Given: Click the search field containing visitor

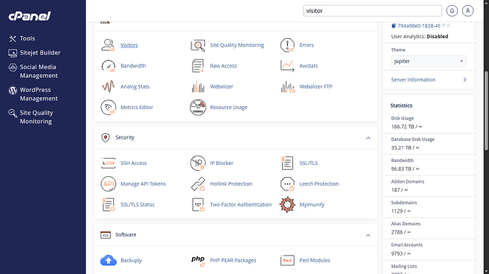Looking at the screenshot, I should [x=372, y=11].
